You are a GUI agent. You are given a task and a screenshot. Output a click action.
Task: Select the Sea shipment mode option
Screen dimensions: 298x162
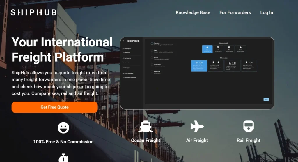pyautogui.click(x=207, y=49)
